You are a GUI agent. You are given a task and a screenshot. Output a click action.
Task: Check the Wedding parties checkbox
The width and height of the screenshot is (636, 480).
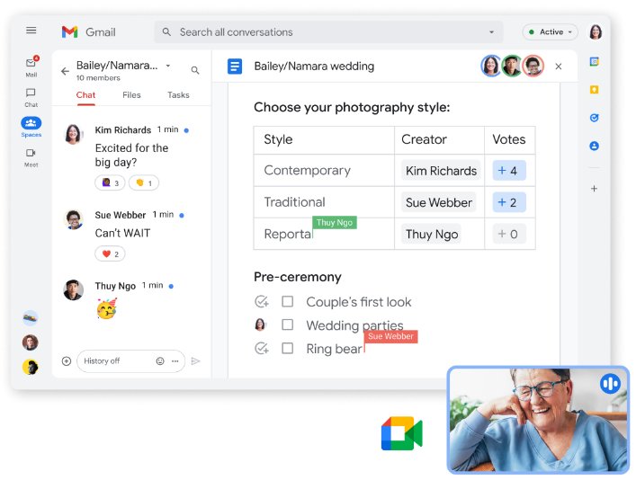[x=288, y=325]
